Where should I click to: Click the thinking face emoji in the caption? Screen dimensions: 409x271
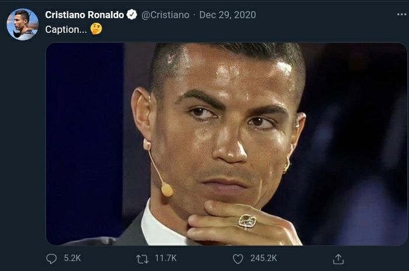coord(96,29)
